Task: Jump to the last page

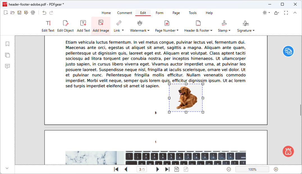Action: click(167, 169)
